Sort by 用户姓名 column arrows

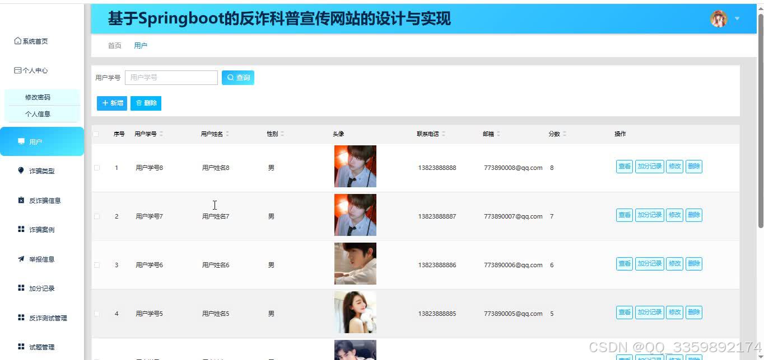coord(227,134)
